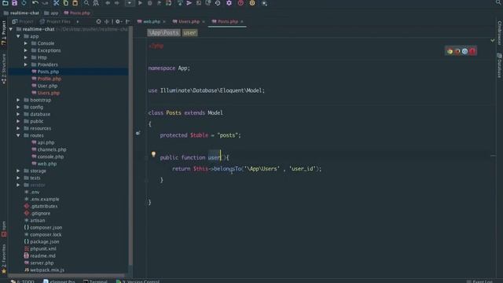Click realtime-chat breadcrumb
Image resolution: width=503 pixels, height=283 pixels.
[x=21, y=13]
